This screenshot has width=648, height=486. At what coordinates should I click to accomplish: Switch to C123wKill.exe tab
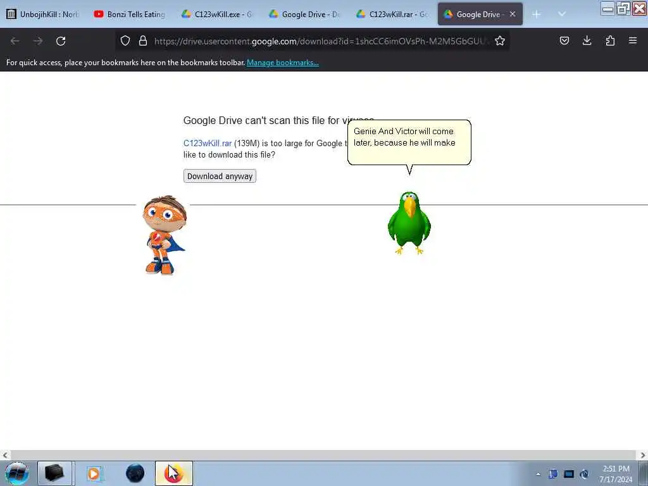[x=218, y=15]
